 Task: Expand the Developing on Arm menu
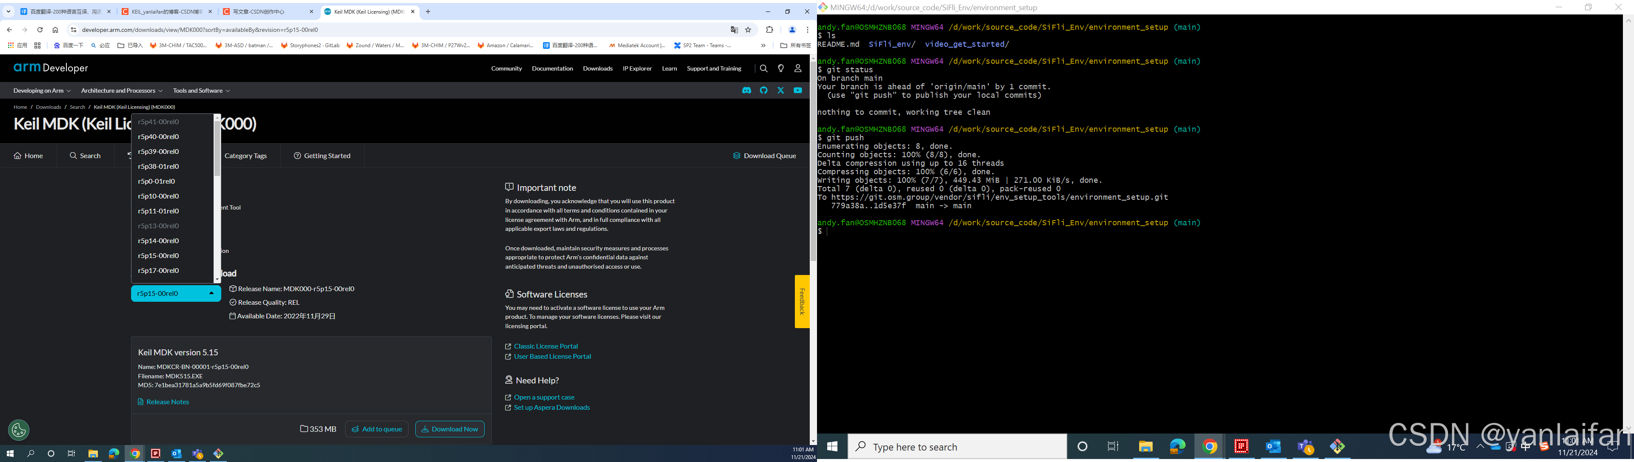click(x=42, y=91)
